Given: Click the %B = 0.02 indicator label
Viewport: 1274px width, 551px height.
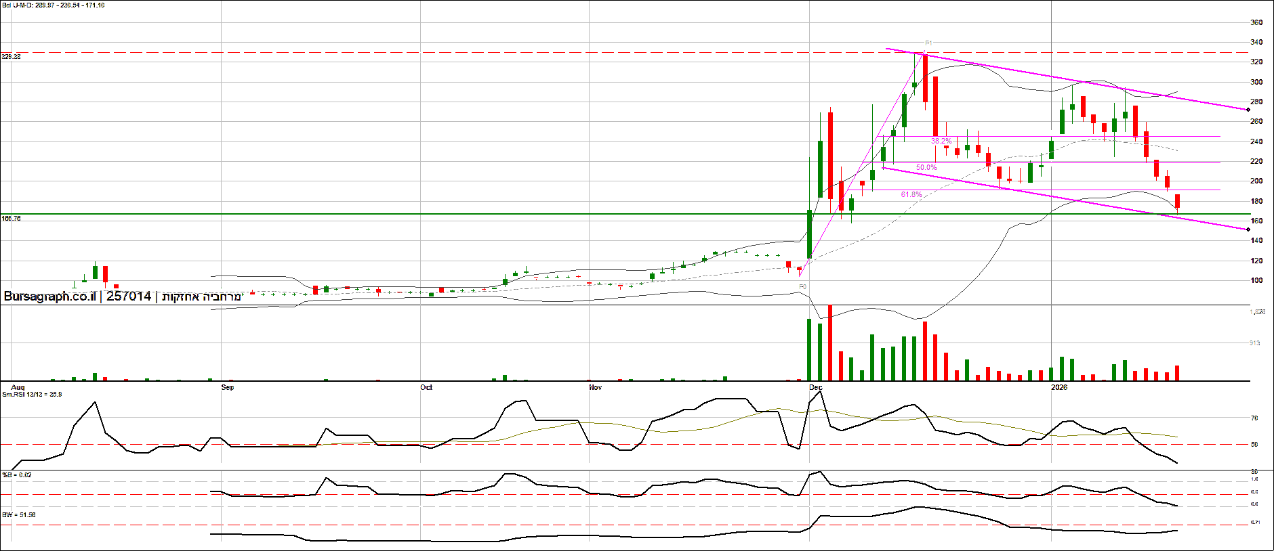Looking at the screenshot, I should point(17,475).
